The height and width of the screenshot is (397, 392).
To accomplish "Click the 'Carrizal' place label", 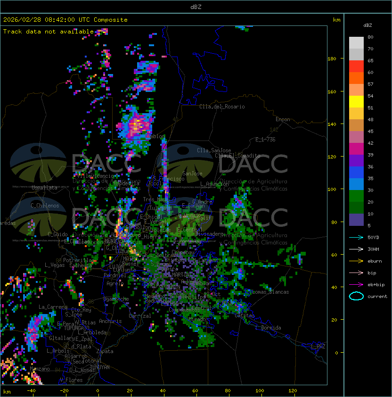I will coord(140,316).
